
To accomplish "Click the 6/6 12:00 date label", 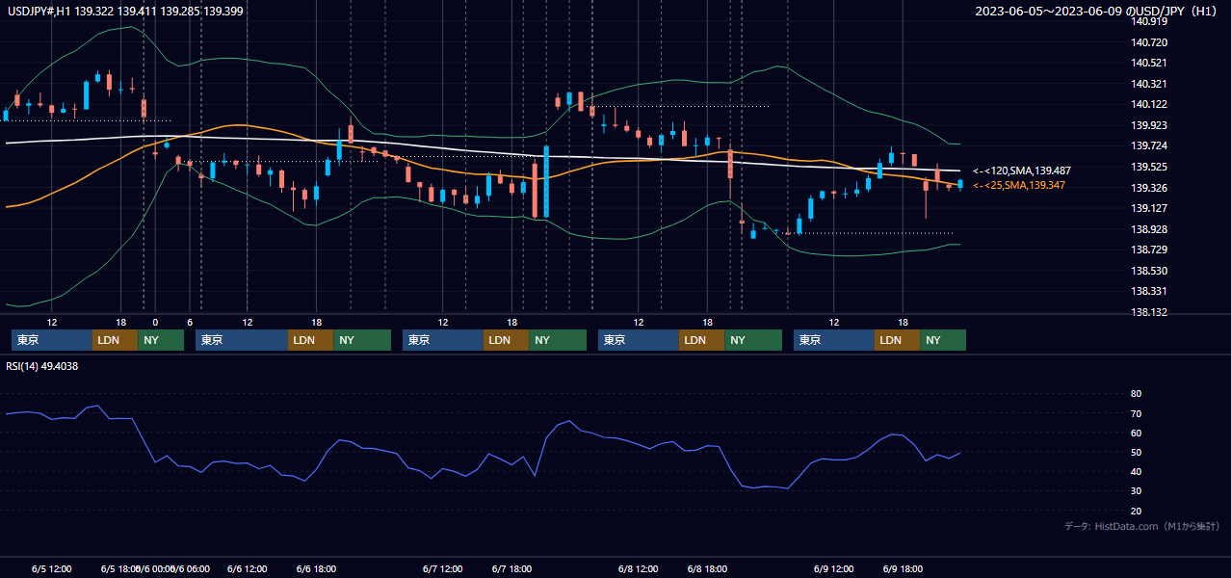I will coord(247,569).
